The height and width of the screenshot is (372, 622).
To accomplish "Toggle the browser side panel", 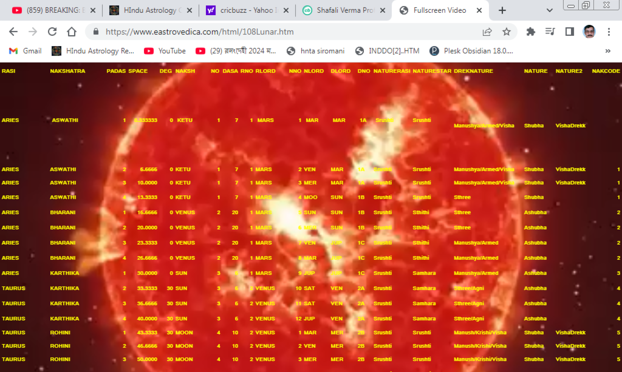I will 569,32.
